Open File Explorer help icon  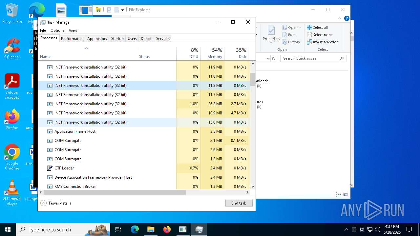(x=347, y=18)
